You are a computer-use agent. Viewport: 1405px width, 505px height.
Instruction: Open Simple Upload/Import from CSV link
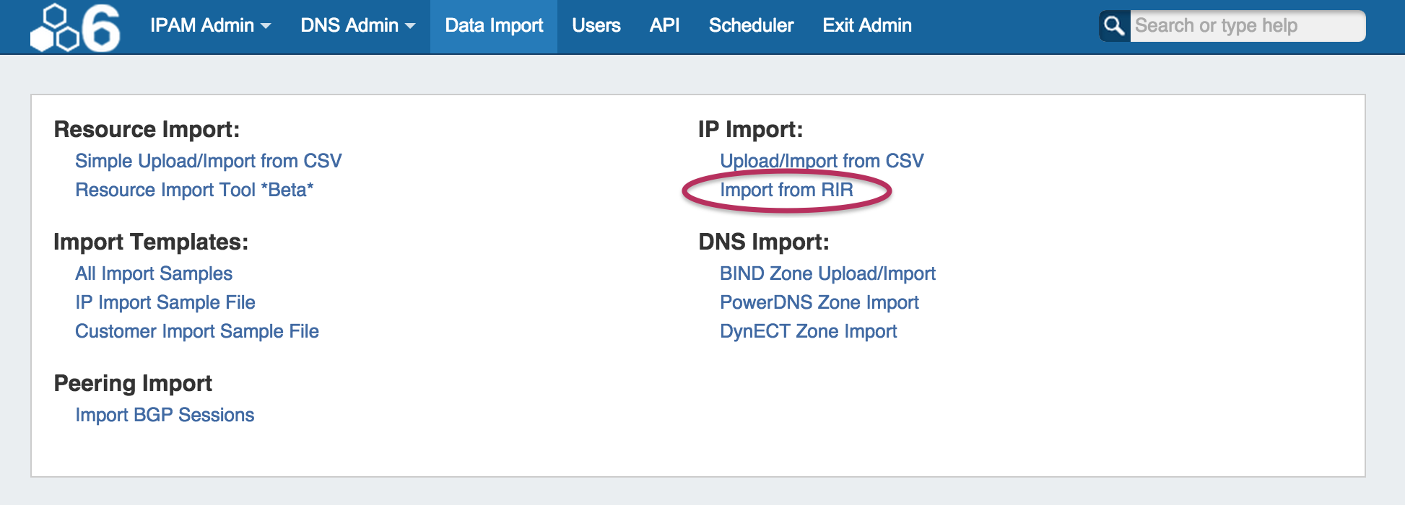(209, 161)
